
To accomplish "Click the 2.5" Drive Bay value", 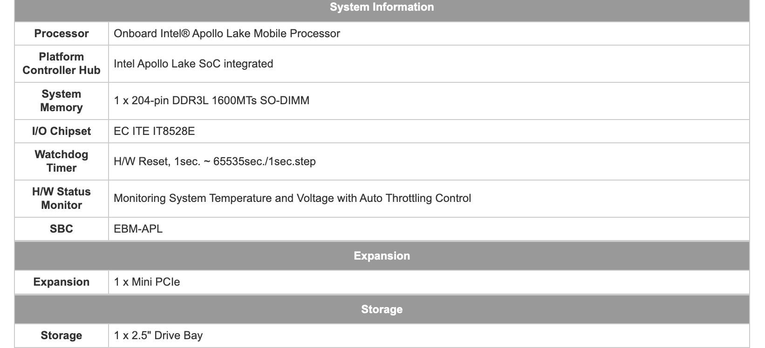I will point(158,335).
